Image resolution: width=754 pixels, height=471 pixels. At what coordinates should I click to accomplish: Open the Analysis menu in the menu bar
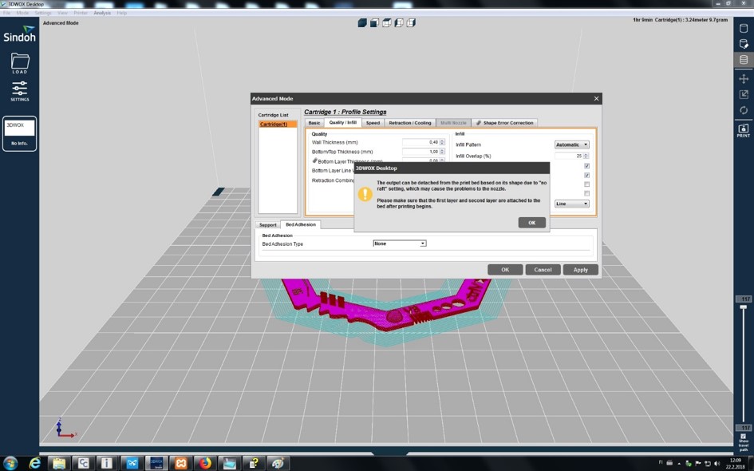pyautogui.click(x=102, y=13)
